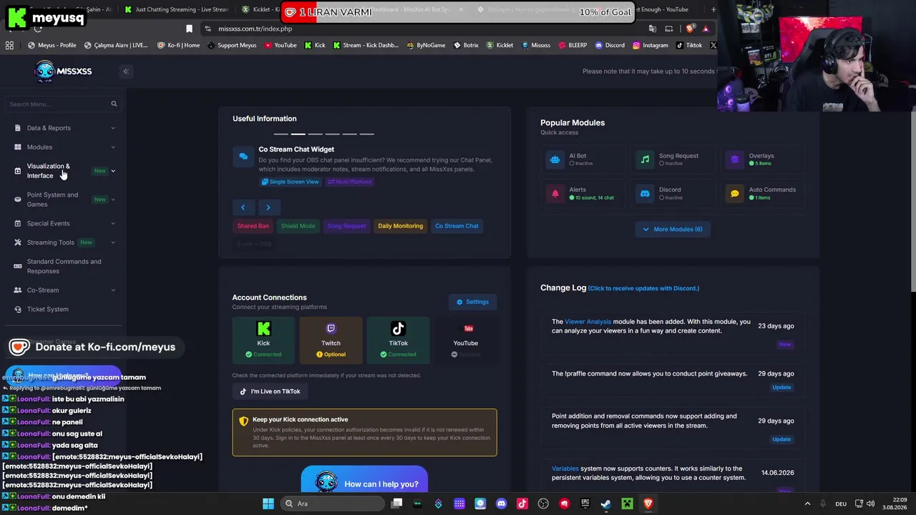The image size is (916, 515).
Task: Click the Auto Commands chat bubble icon
Action: [735, 193]
